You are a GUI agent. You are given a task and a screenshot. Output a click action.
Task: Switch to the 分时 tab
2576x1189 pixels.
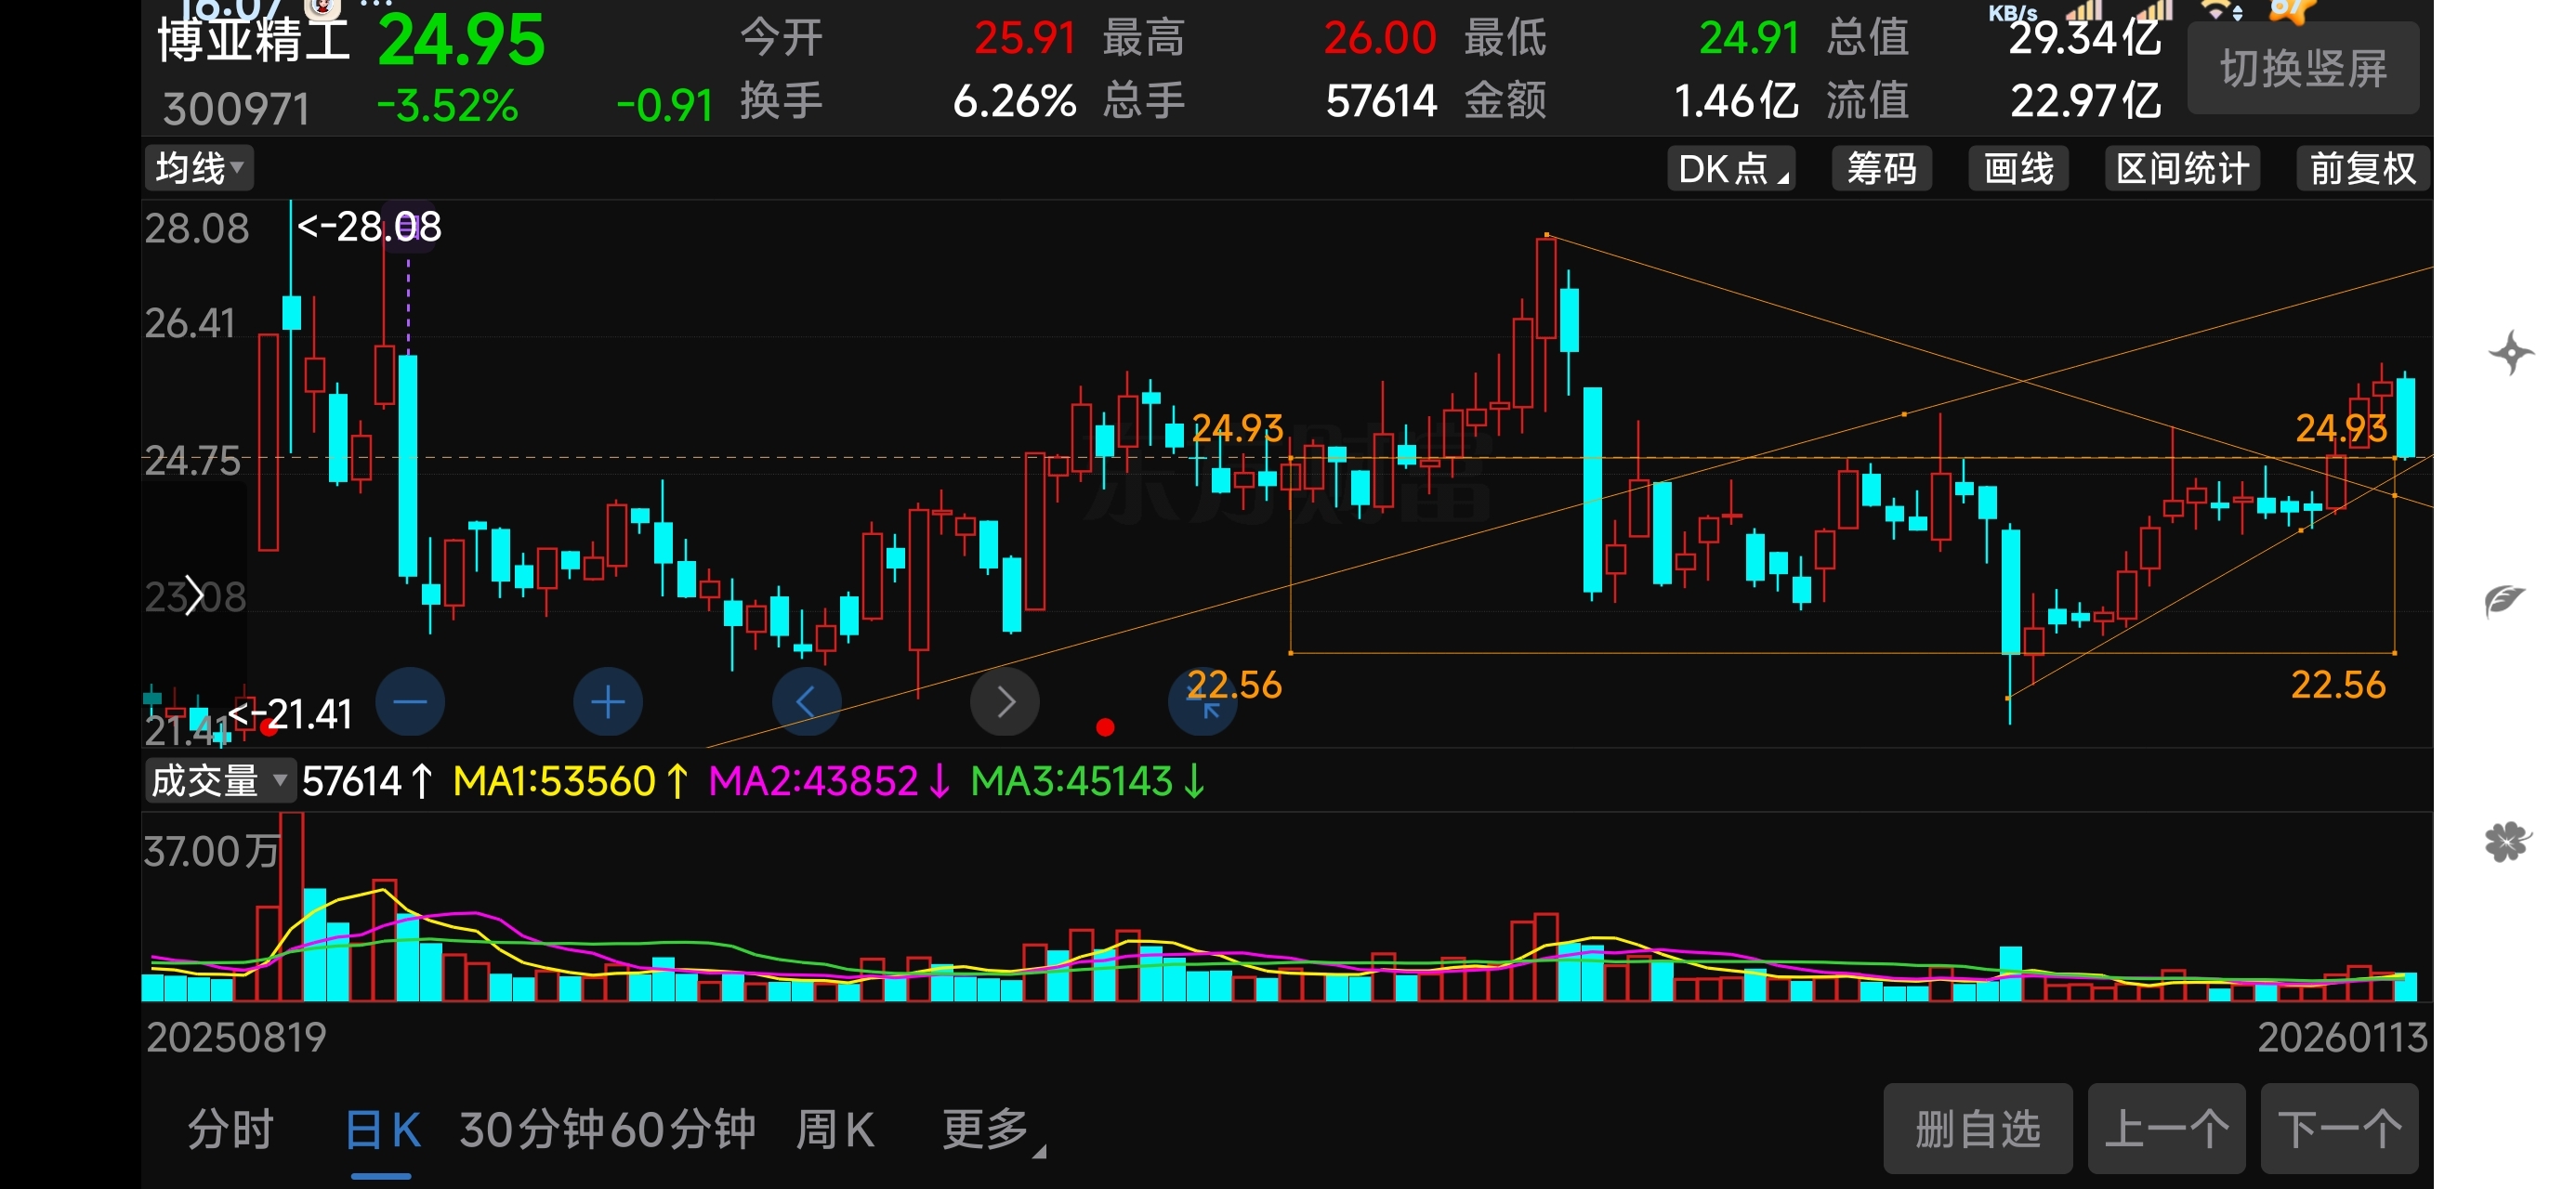pos(230,1130)
